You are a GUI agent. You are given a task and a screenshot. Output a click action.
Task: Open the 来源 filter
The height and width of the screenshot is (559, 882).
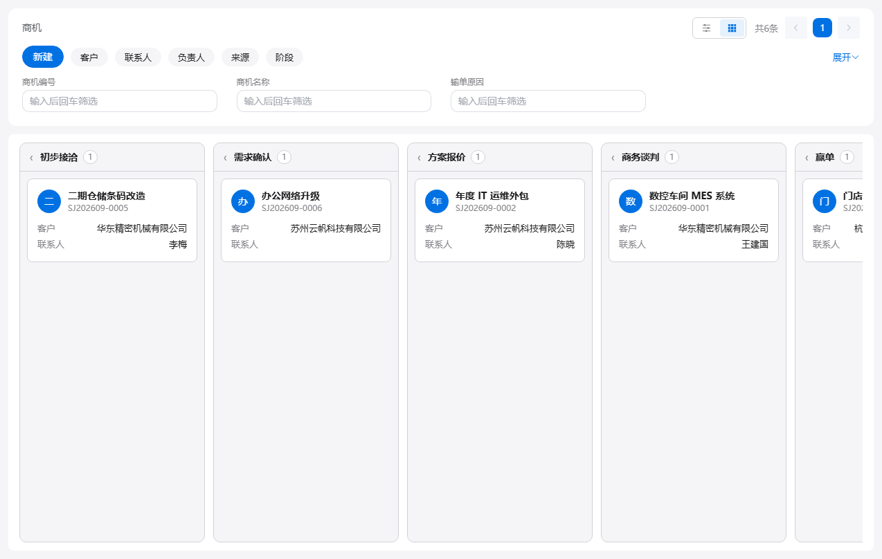(x=240, y=57)
